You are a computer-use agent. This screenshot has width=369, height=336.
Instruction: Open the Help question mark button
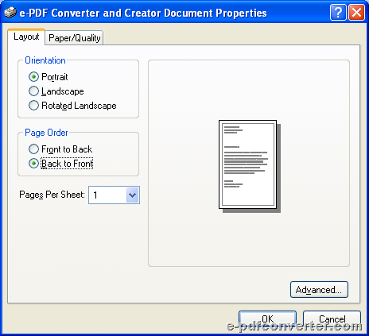[338, 12]
